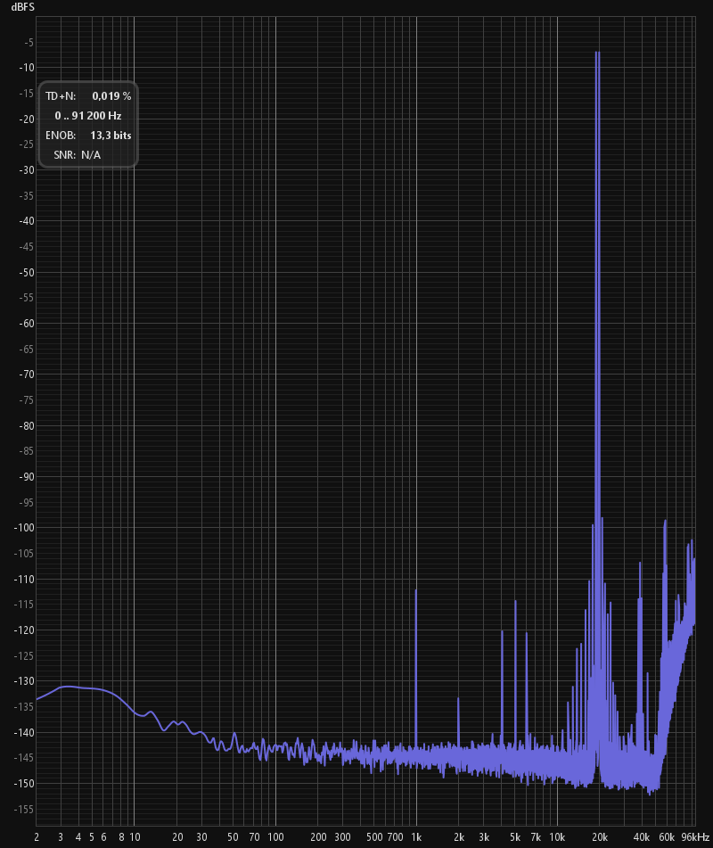This screenshot has height=848, width=713.
Task: Click the 100 Hz frequency axis label
Action: pyautogui.click(x=275, y=837)
